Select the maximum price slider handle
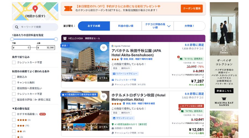This screenshot has width=249, height=138. point(56,39)
